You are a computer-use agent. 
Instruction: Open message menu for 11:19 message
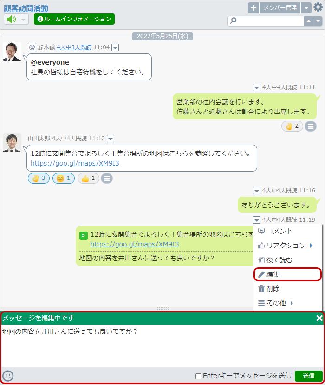257,219
